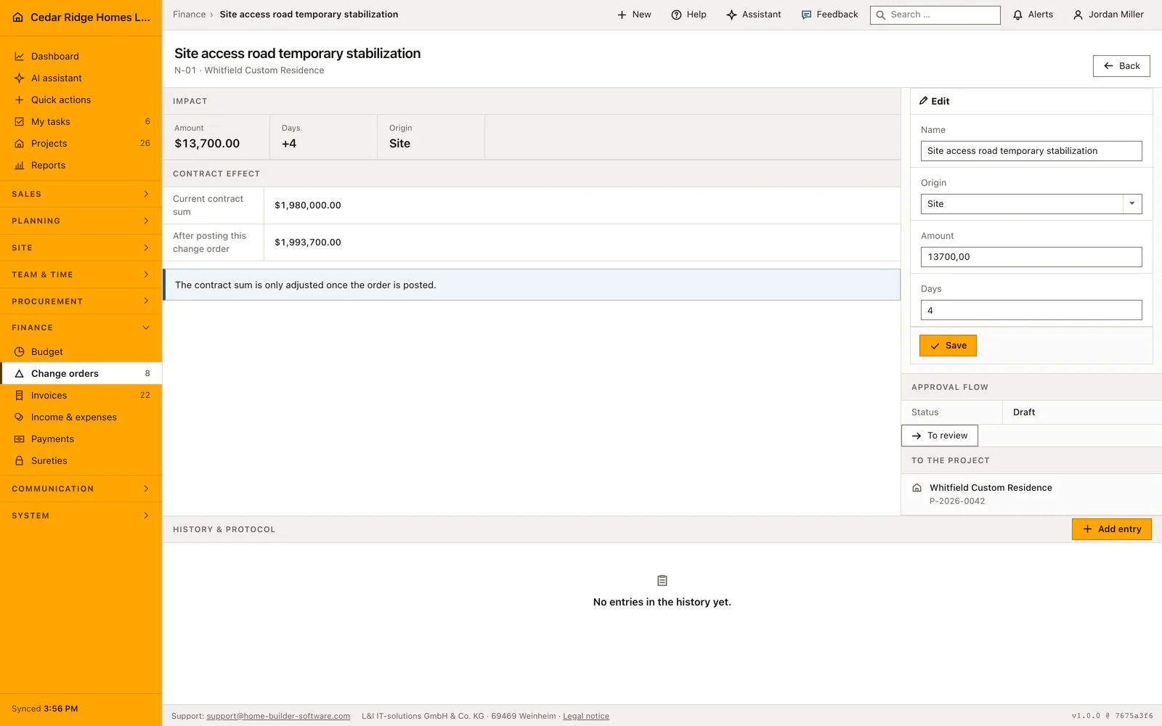Click the Jordan Miller user icon
The height and width of the screenshot is (726, 1162).
[x=1078, y=15]
